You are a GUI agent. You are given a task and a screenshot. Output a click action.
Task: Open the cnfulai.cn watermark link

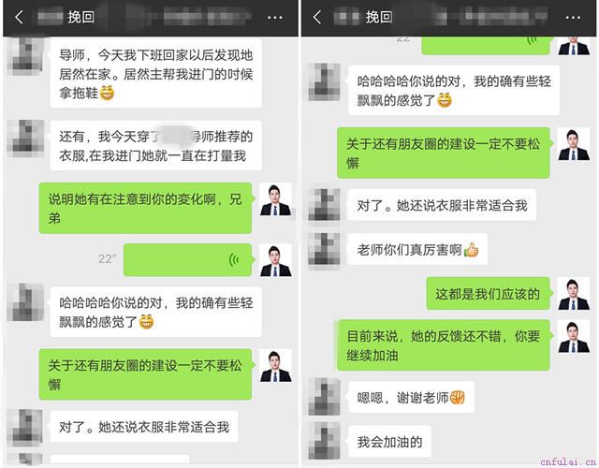pos(568,461)
